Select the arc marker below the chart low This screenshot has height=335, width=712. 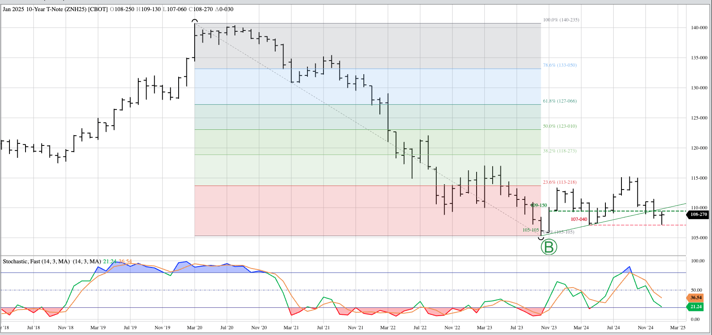pyautogui.click(x=541, y=238)
